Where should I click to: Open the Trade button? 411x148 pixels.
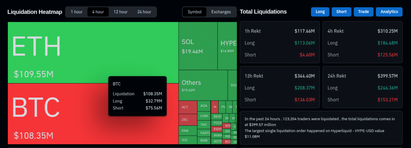[363, 12]
